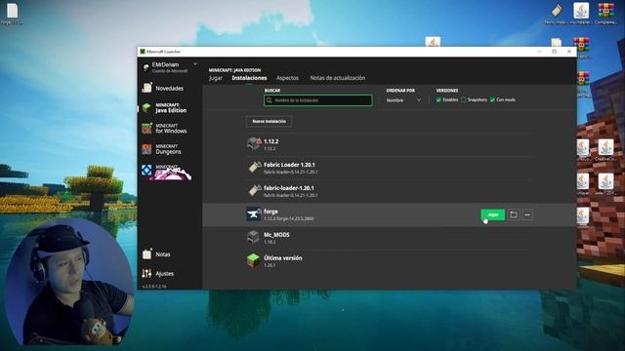This screenshot has height=351, width=625.
Task: Click the VERSIONES label
Action: 447,91
